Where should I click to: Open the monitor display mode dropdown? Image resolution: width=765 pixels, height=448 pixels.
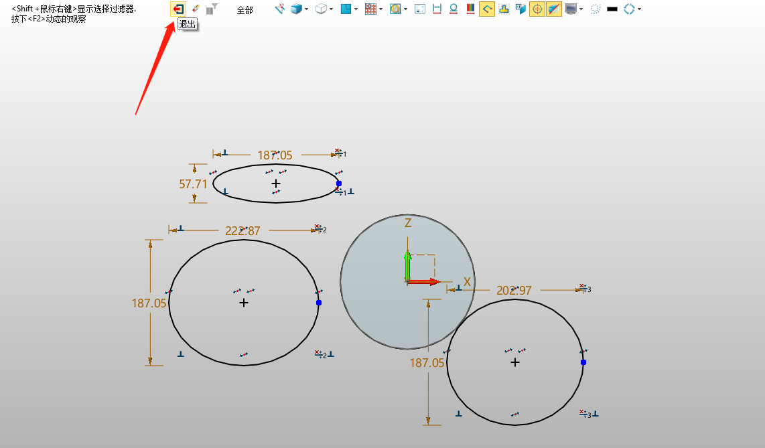coord(581,10)
